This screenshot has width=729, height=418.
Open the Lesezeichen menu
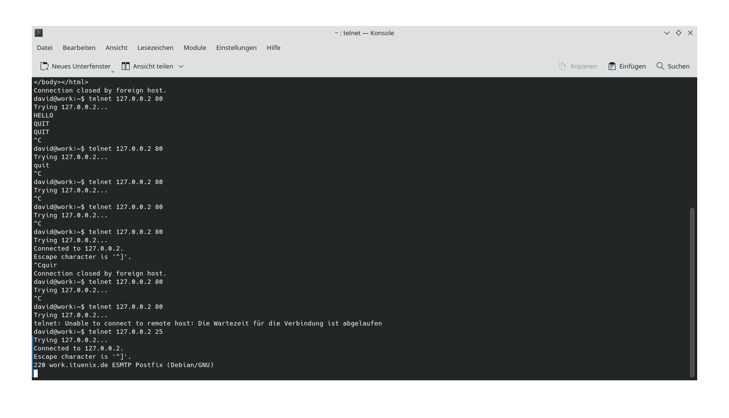(155, 47)
